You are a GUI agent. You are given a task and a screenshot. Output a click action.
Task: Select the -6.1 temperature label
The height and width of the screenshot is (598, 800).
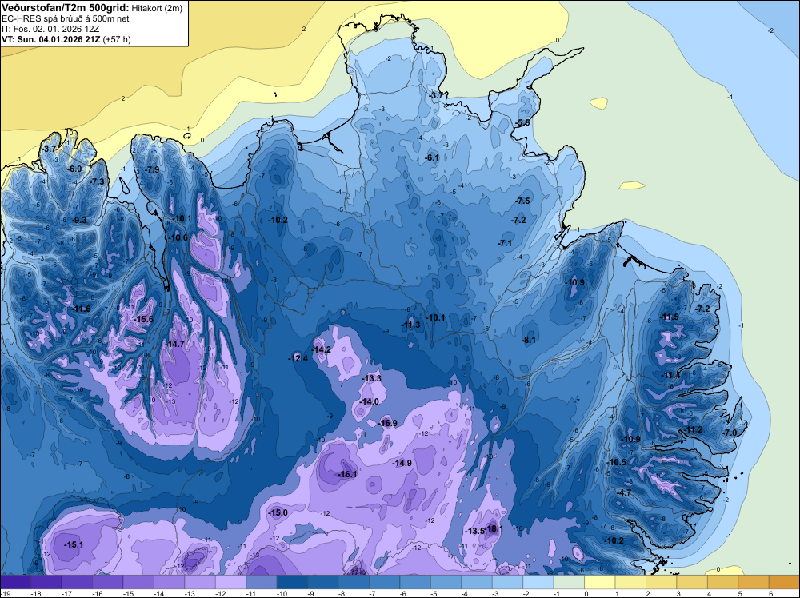pos(432,158)
